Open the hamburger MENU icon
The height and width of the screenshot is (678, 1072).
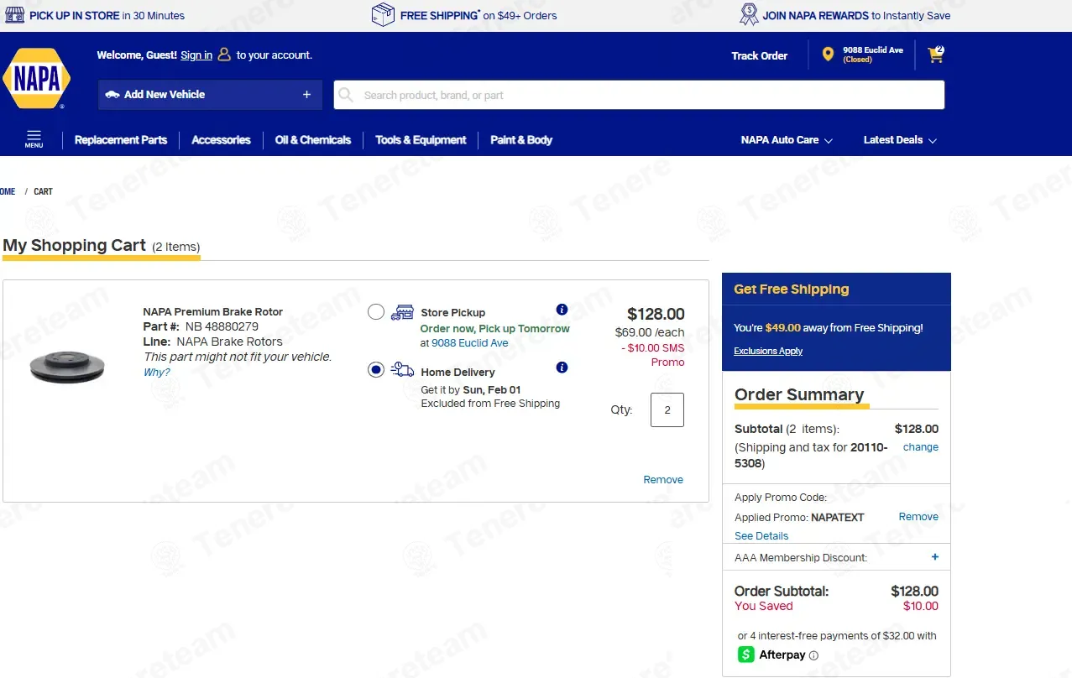pos(34,139)
